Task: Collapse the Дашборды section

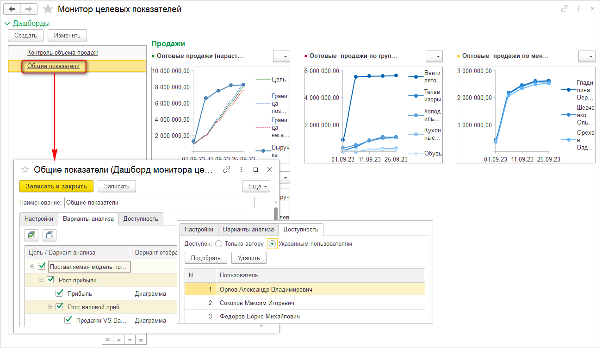Action: point(7,23)
